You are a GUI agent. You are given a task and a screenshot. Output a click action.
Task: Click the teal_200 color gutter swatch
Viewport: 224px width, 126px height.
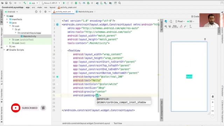[57, 77]
